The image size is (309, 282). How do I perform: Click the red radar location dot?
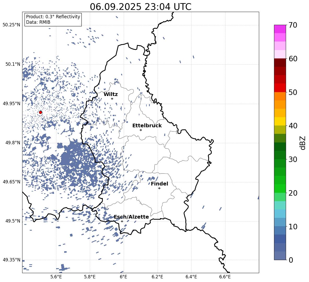(40, 112)
